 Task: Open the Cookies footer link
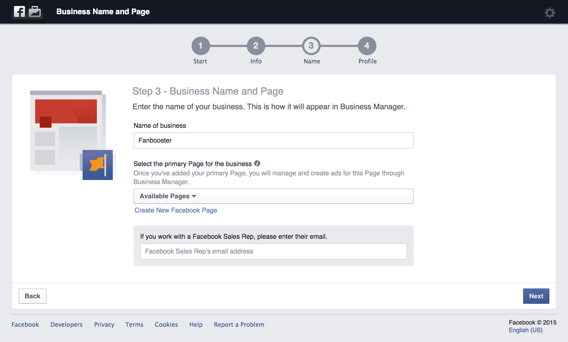(166, 325)
